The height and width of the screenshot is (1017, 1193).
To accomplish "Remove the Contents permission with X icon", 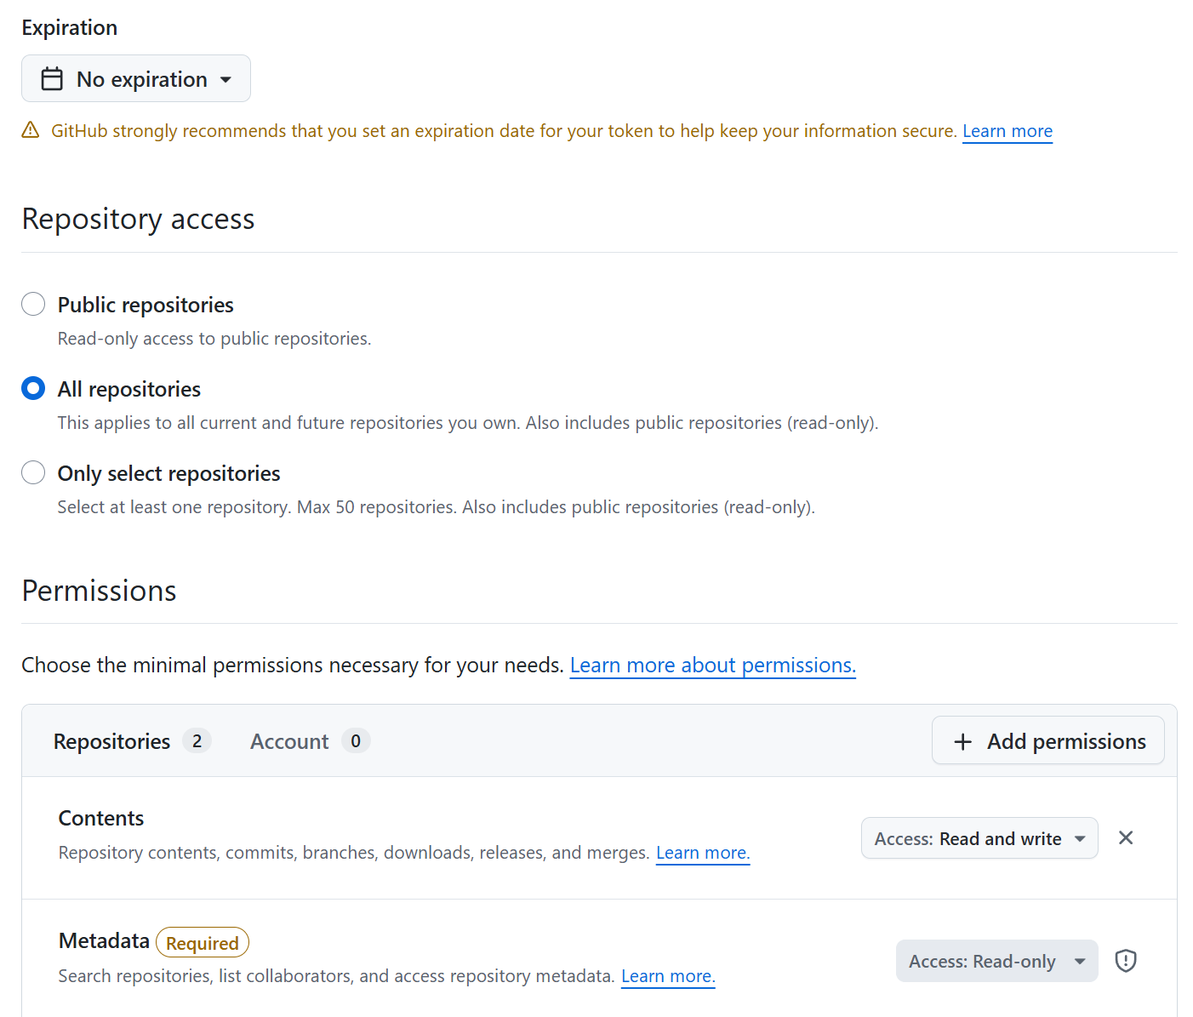I will [x=1126, y=838].
